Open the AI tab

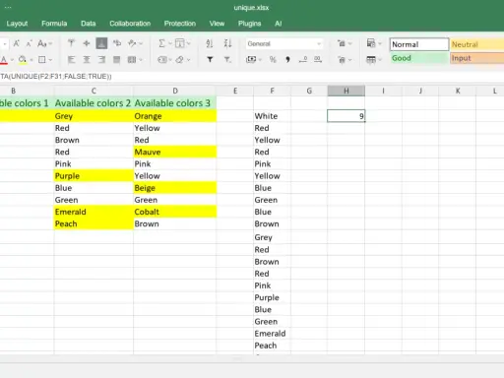point(279,24)
